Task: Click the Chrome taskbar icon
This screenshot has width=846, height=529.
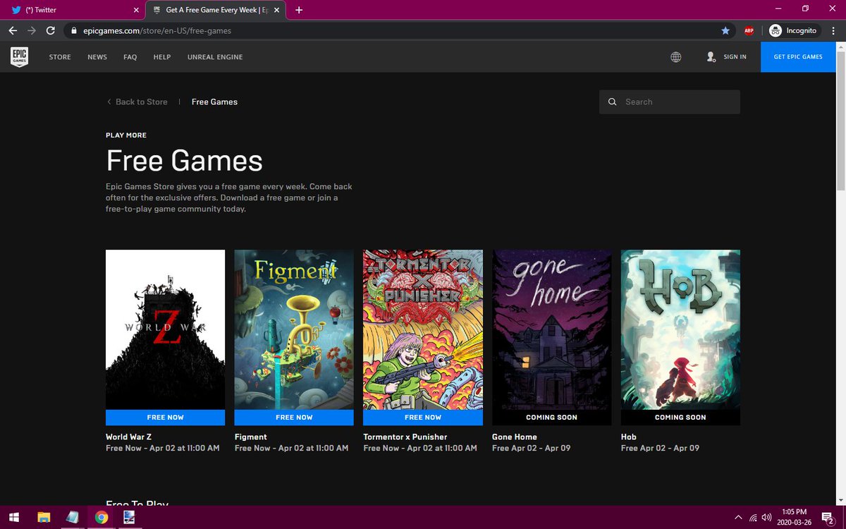Action: (102, 517)
